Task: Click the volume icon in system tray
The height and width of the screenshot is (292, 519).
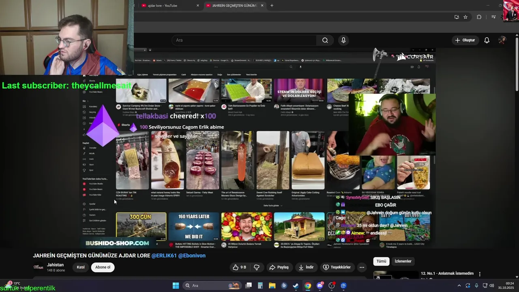Action: coord(491,286)
